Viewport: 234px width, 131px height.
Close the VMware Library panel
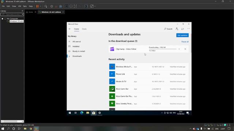22,11
